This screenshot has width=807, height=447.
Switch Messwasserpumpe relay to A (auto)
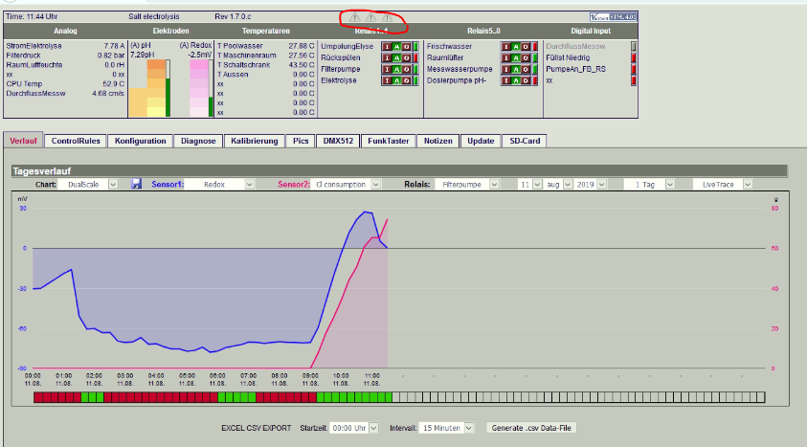pos(516,69)
